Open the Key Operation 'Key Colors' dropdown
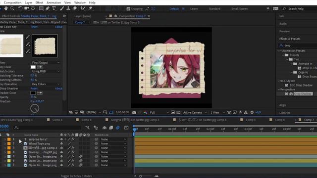Viewport: 317px width, 178px height. [x=46, y=84]
